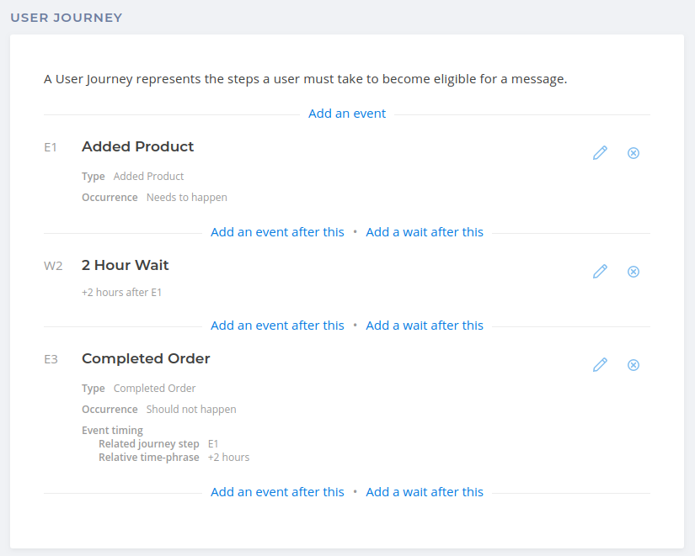Edit the Added Product event with pencil icon

pos(600,153)
